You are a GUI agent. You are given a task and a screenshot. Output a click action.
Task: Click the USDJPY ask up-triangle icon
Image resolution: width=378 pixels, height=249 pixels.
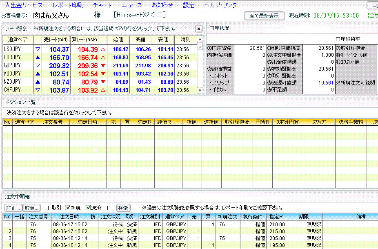coord(103,49)
